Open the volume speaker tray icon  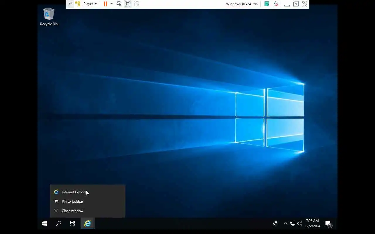(299, 223)
